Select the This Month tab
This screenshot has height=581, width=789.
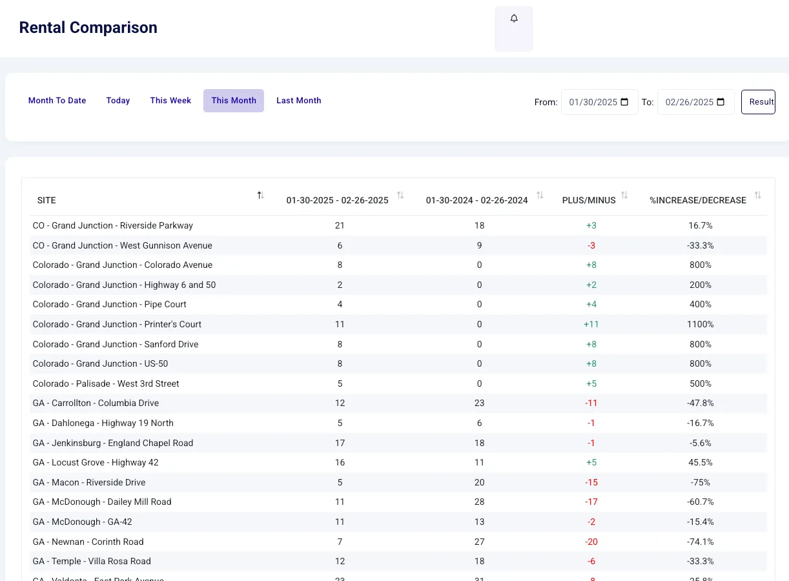click(x=234, y=101)
